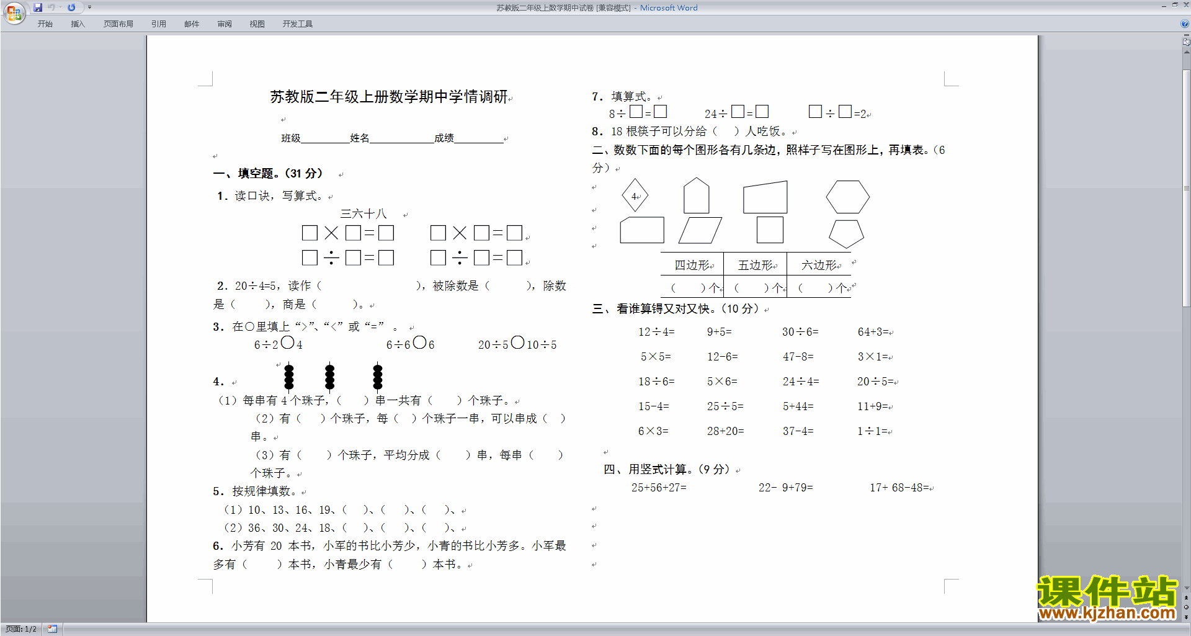The width and height of the screenshot is (1191, 636).
Task: Click the vertical scrollbar thumb
Action: 1187,188
